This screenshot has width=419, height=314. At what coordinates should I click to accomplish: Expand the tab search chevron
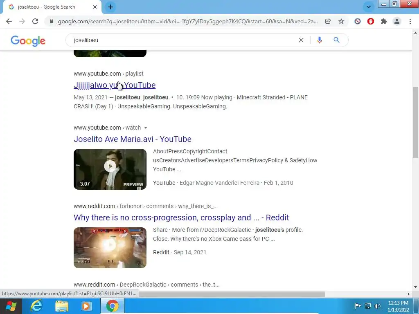pos(369,7)
